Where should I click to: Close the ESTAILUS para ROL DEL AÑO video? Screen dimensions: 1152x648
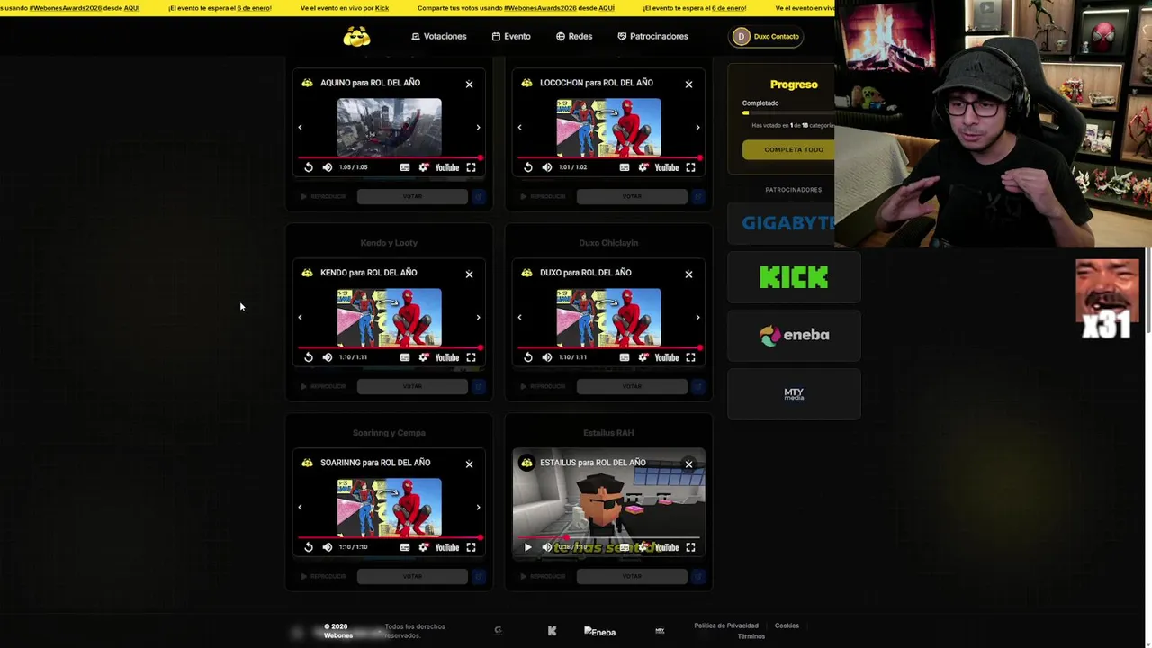pos(688,463)
